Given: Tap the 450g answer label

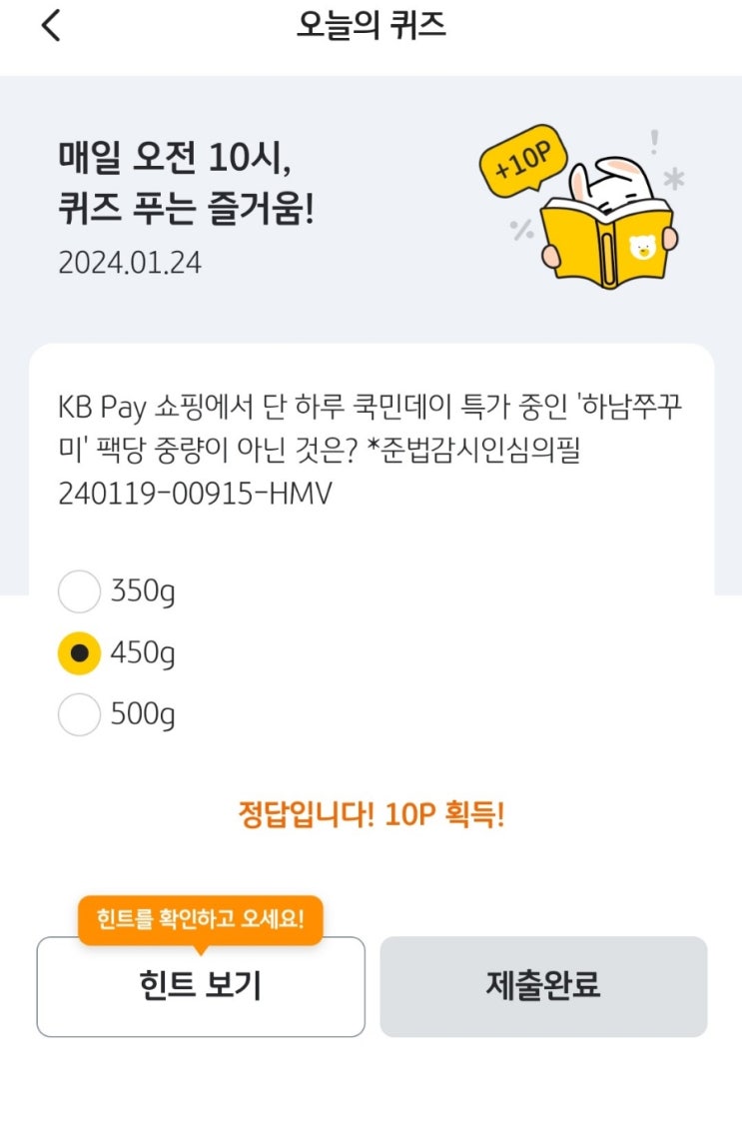Looking at the screenshot, I should [143, 654].
